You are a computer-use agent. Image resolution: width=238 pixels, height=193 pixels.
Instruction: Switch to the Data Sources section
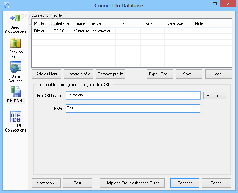pos(15,73)
